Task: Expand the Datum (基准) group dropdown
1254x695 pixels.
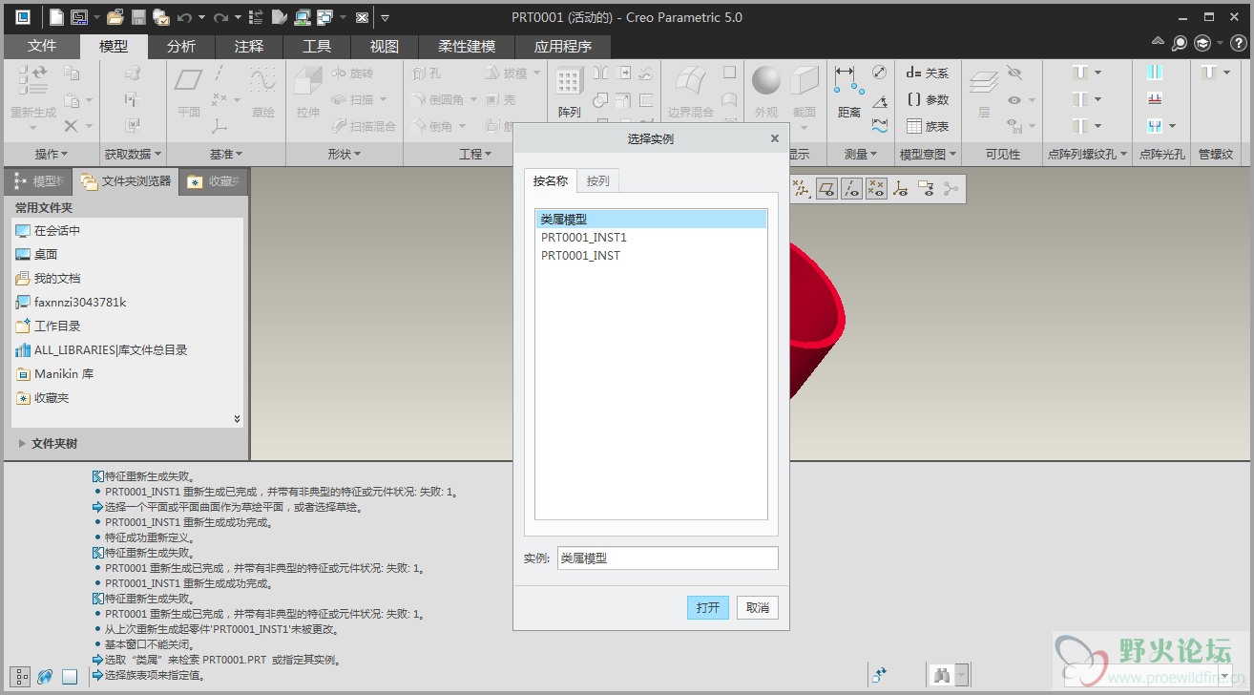Action: (x=226, y=154)
